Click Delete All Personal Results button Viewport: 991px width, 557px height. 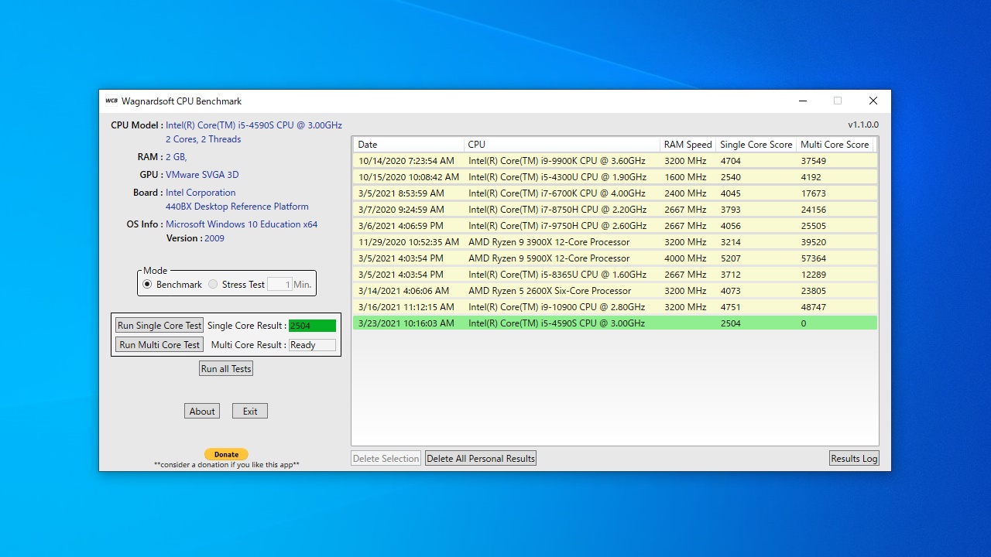pos(481,459)
